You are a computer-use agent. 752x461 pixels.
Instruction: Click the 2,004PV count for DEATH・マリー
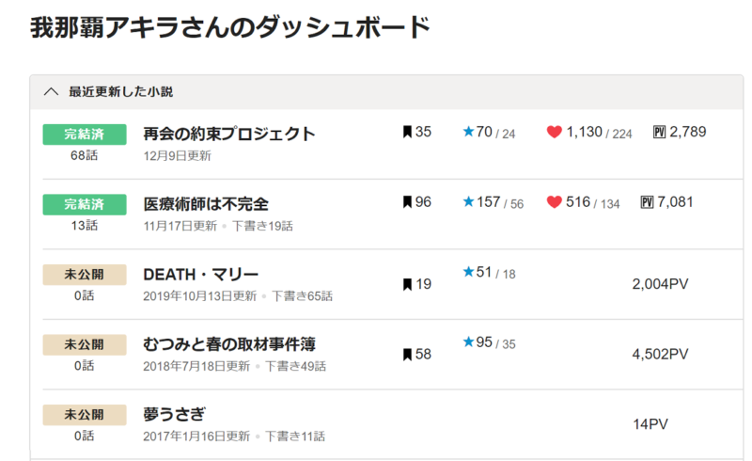coord(660,284)
